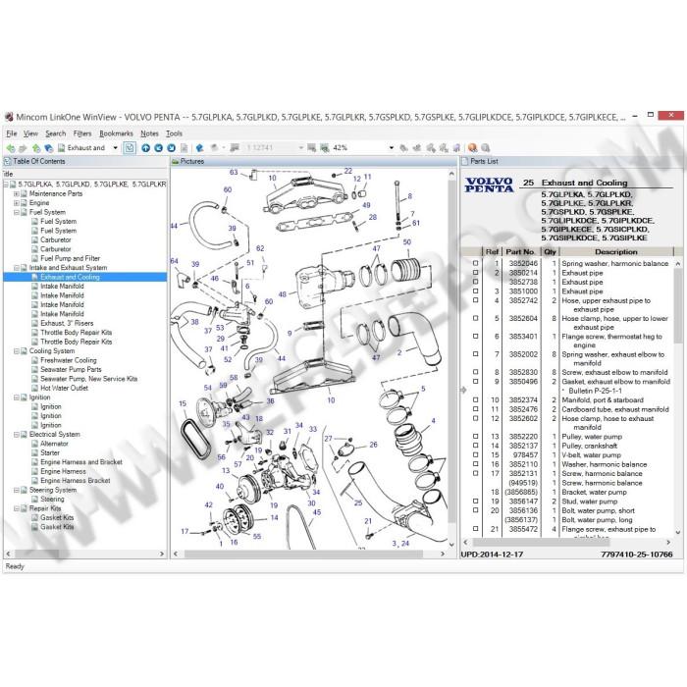Image resolution: width=687 pixels, height=687 pixels.
Task: Open the 42% zoom dropdown
Action: 392,148
